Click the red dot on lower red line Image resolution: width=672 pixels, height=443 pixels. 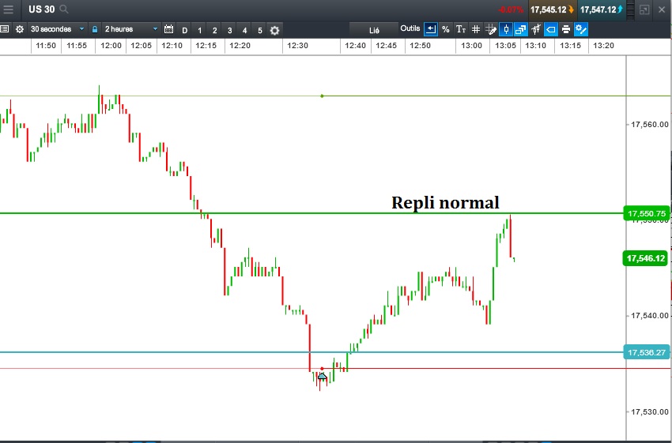[x=323, y=369]
